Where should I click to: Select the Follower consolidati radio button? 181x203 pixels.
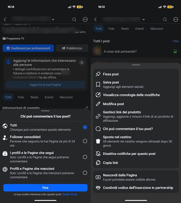(85, 141)
